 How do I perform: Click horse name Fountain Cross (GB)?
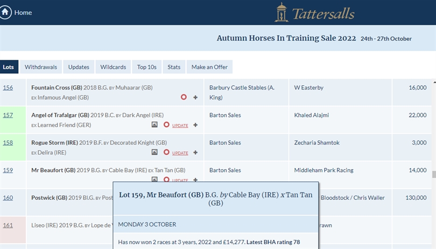coord(57,87)
